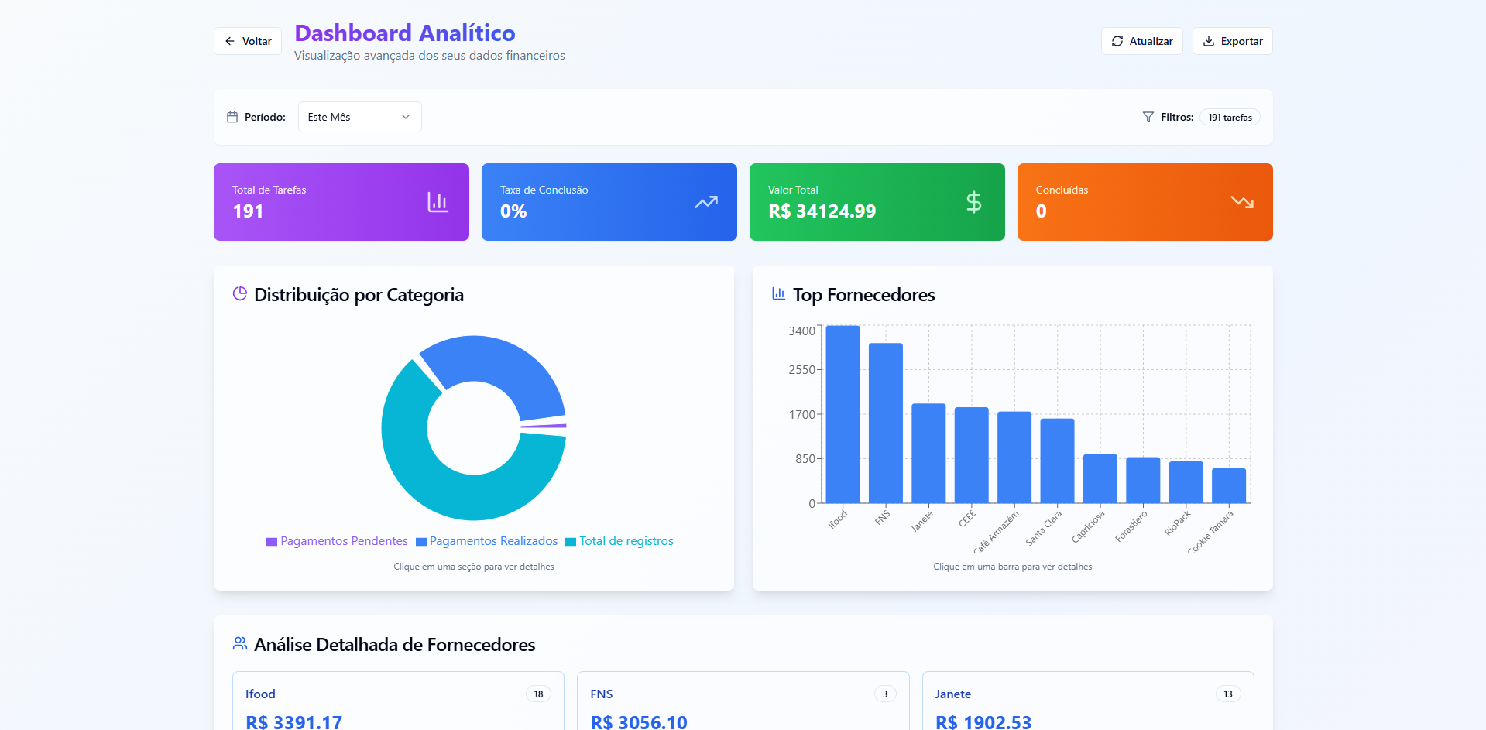Image resolution: width=1486 pixels, height=730 pixels.
Task: Click the Capricciosa bar in the chart
Action: click(1100, 478)
